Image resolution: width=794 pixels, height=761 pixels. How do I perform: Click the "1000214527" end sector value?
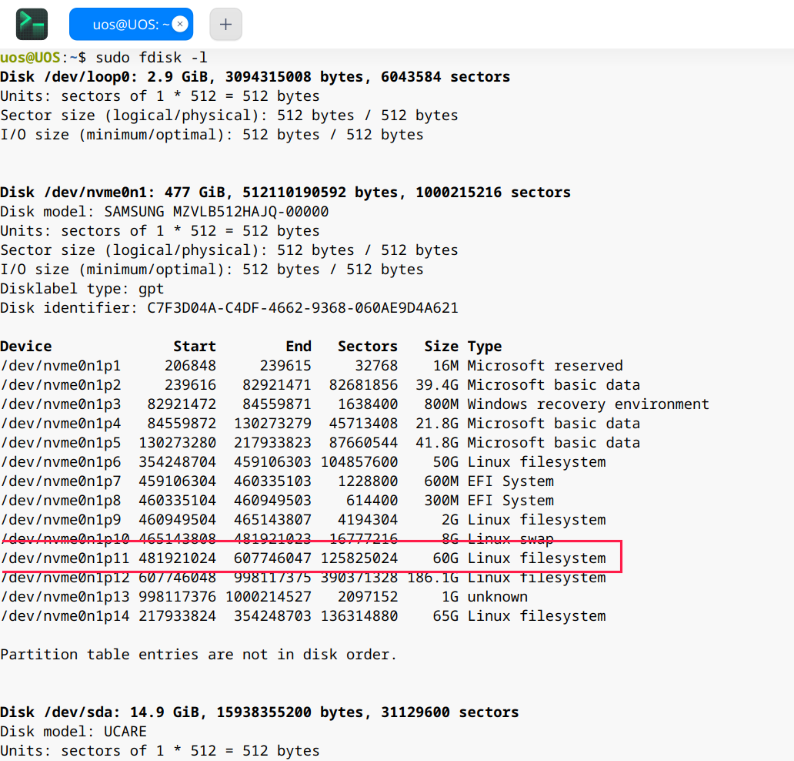pyautogui.click(x=269, y=597)
